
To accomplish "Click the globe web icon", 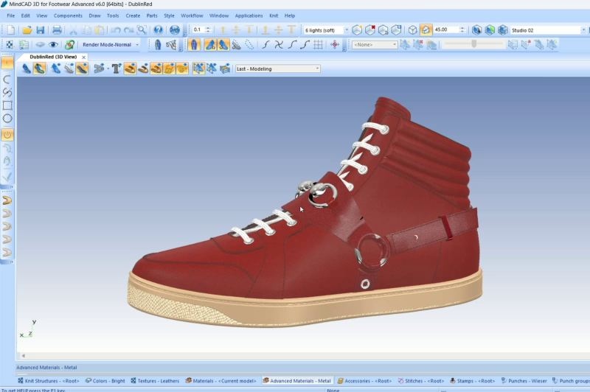I will (175, 29).
